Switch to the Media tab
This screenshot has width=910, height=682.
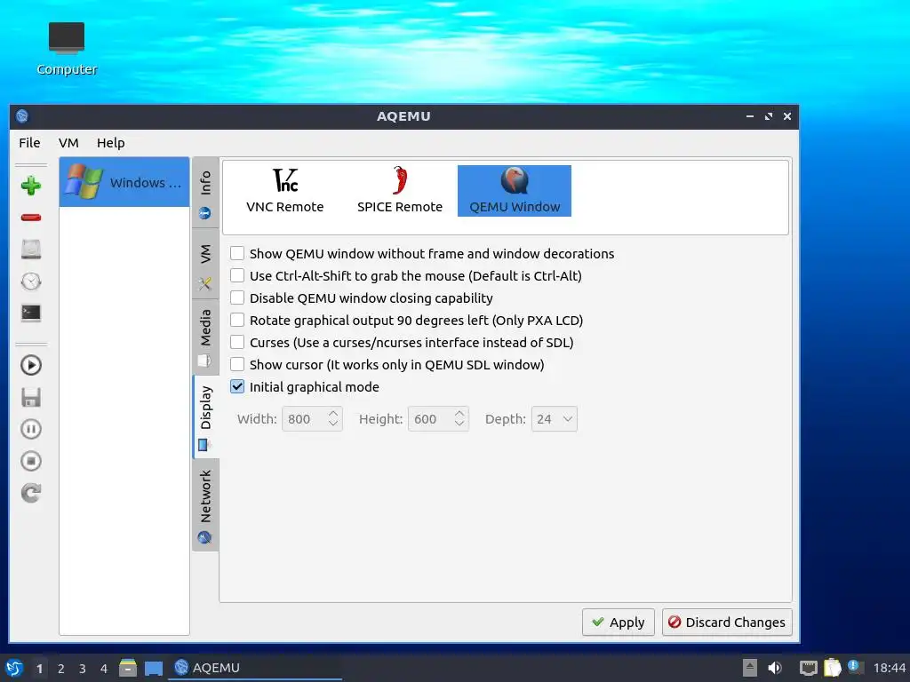205,337
